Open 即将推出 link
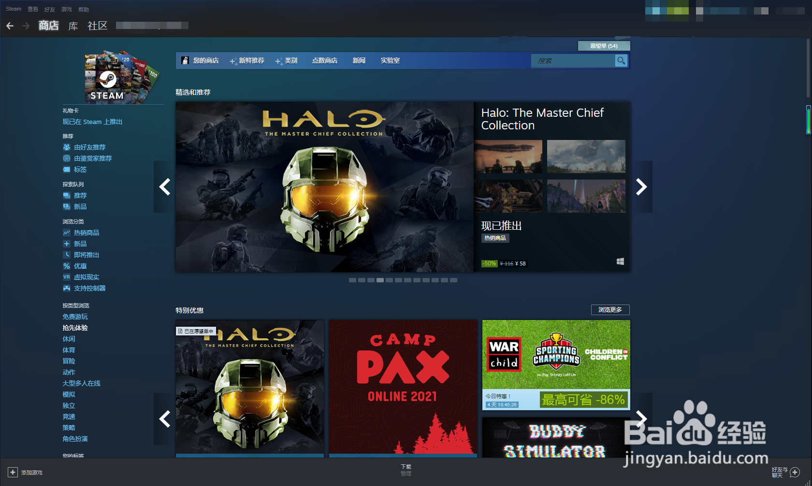This screenshot has width=812, height=486. pyautogui.click(x=87, y=255)
